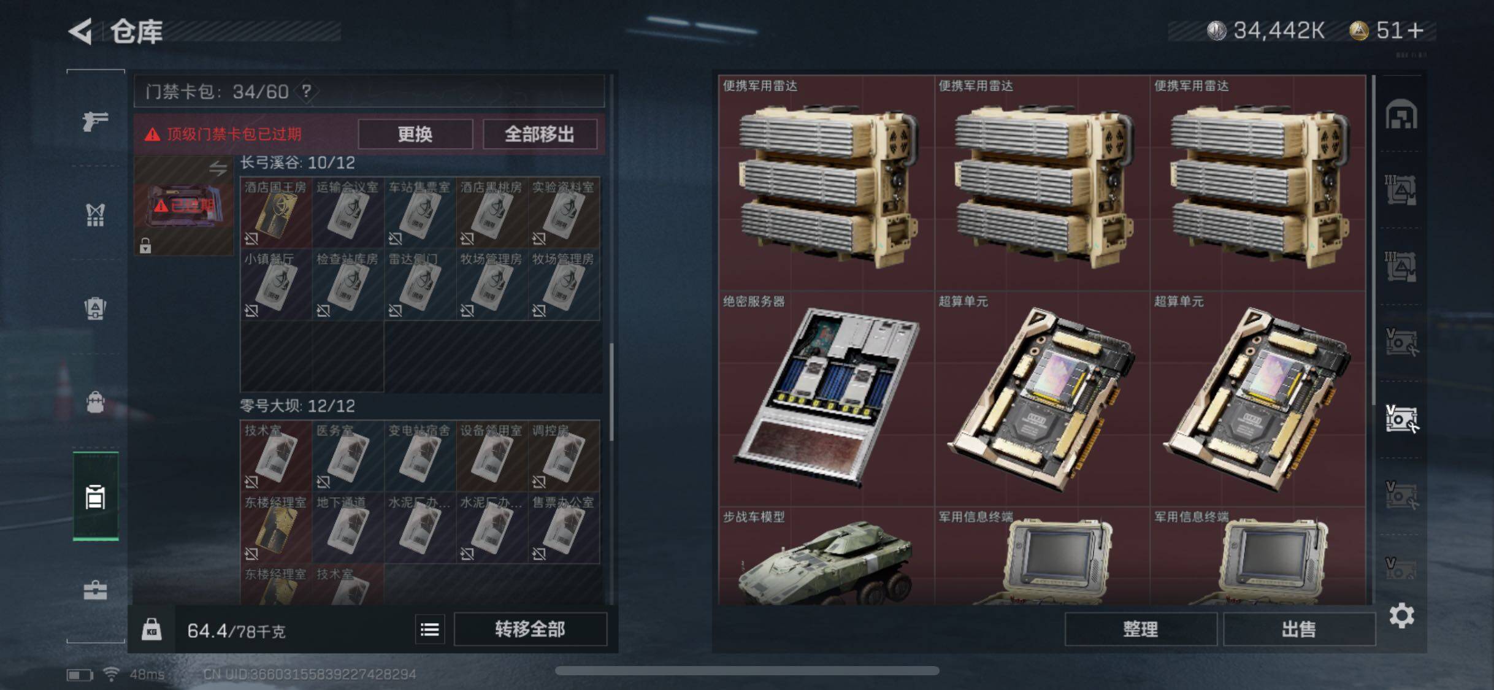Image resolution: width=1494 pixels, height=690 pixels.
Task: Click the keycard pack help question mark
Action: (307, 92)
